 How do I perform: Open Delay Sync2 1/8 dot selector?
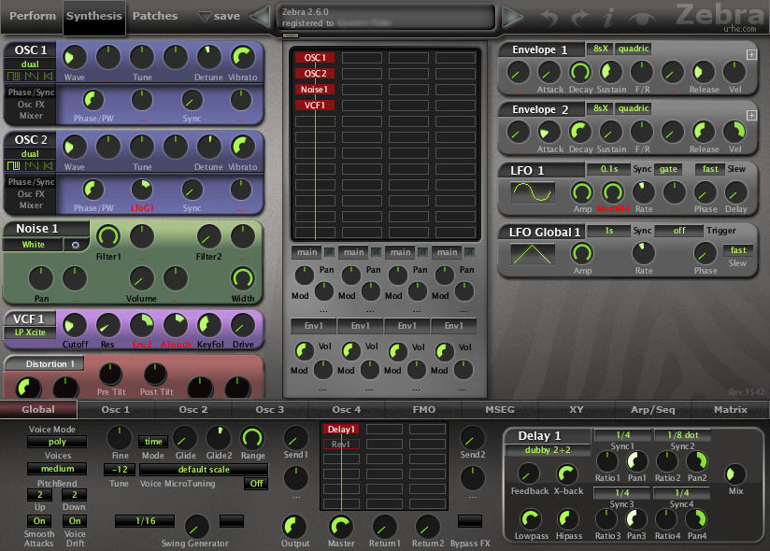click(x=682, y=434)
